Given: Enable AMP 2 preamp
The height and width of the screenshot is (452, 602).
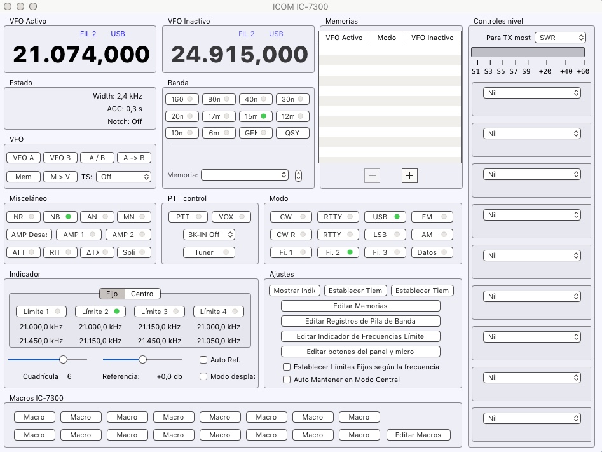Looking at the screenshot, I should tap(128, 235).
